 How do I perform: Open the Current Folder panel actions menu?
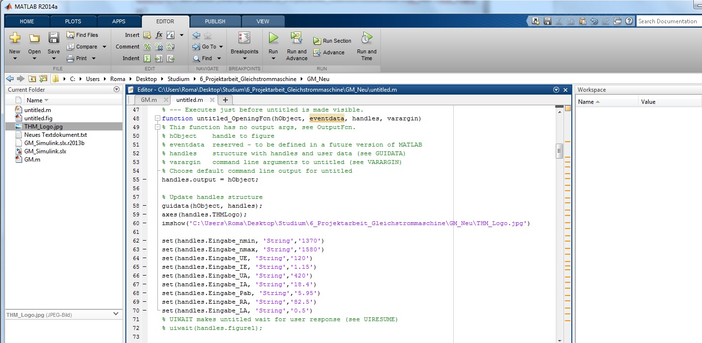coord(116,89)
